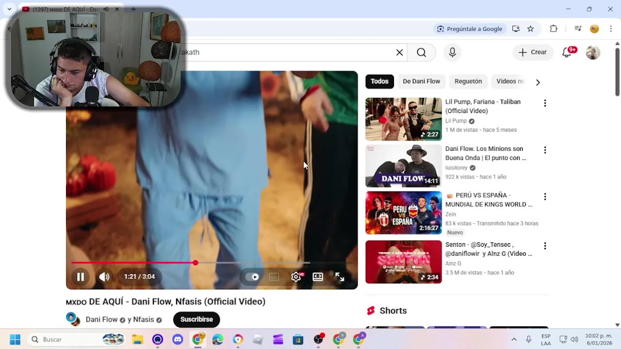Show hidden system tray icons

pos(514,339)
